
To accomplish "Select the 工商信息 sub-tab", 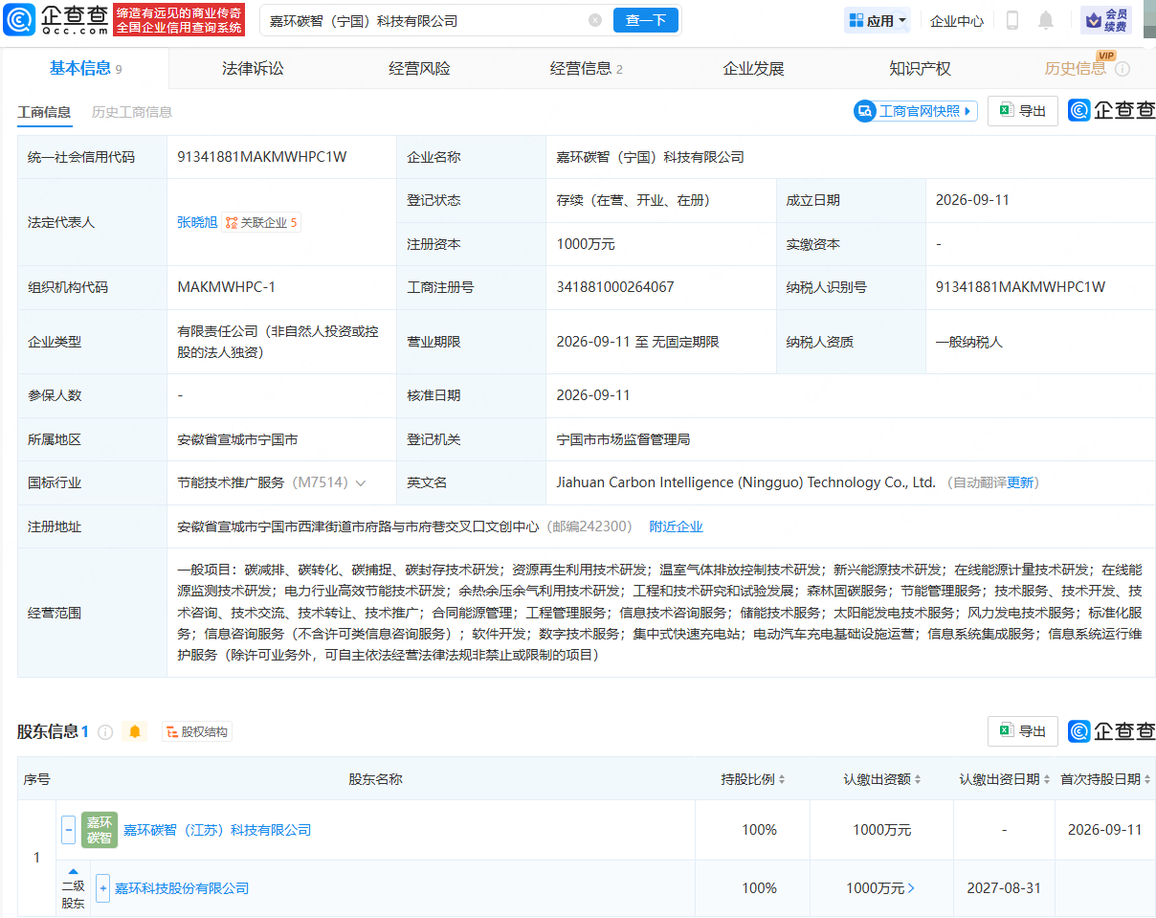I will [44, 112].
